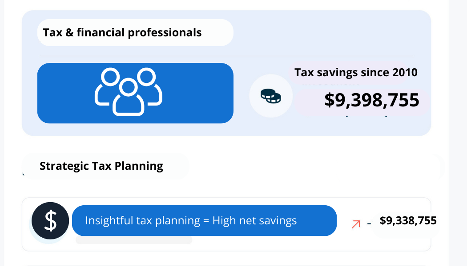Click the $9,398,755 savings amount
Screen dimensions: 467x266
pyautogui.click(x=373, y=100)
